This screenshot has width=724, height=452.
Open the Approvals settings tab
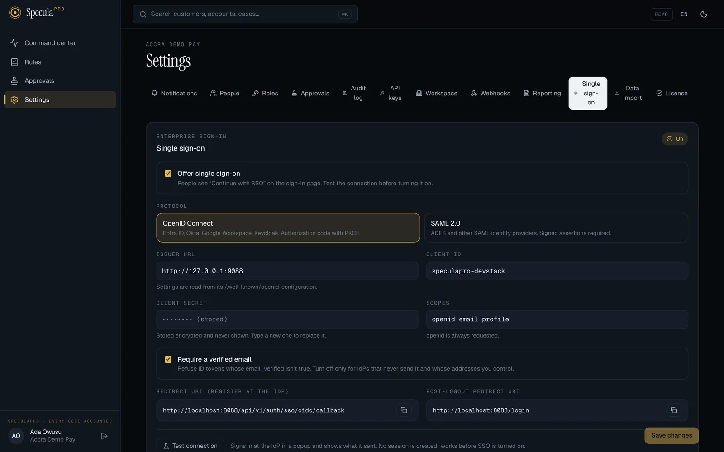click(x=310, y=93)
